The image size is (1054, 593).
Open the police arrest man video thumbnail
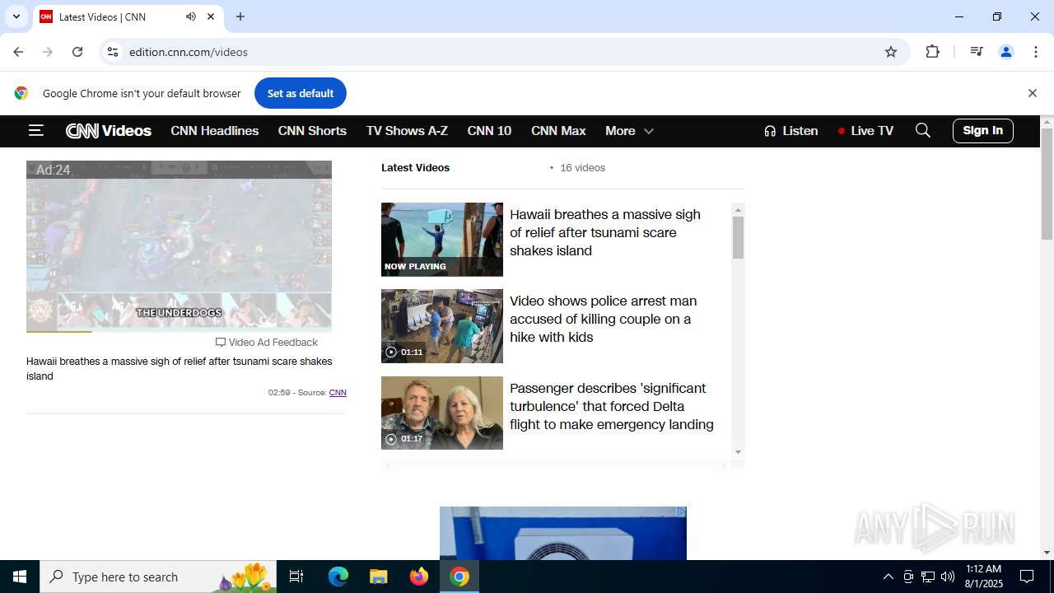(442, 326)
